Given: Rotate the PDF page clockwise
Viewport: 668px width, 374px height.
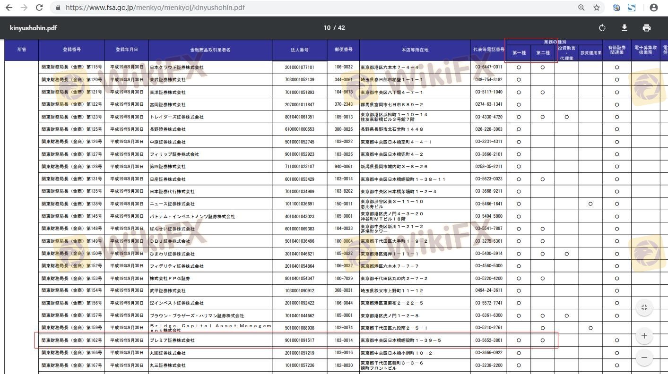Looking at the screenshot, I should pyautogui.click(x=602, y=28).
